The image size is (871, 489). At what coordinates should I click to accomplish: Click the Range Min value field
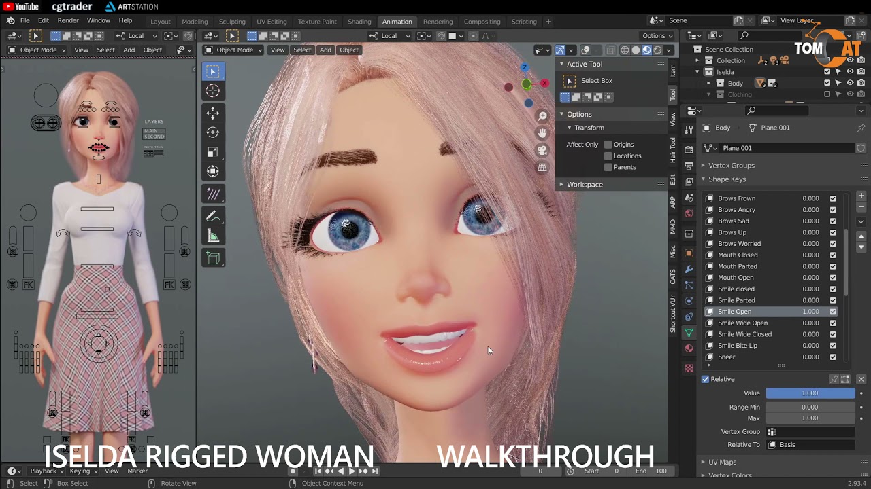tap(810, 407)
